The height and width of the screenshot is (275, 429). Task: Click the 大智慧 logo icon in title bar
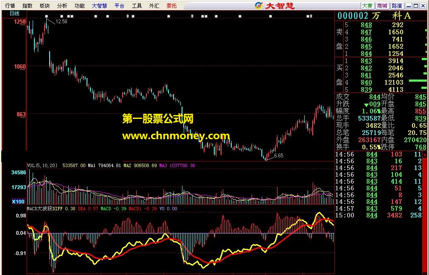tap(258, 5)
